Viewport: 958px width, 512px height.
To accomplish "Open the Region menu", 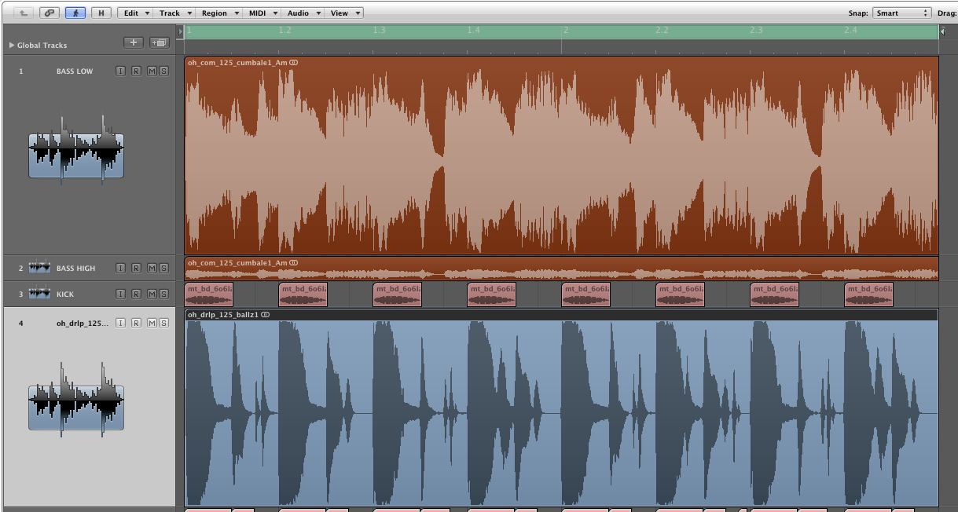I will tap(218, 13).
